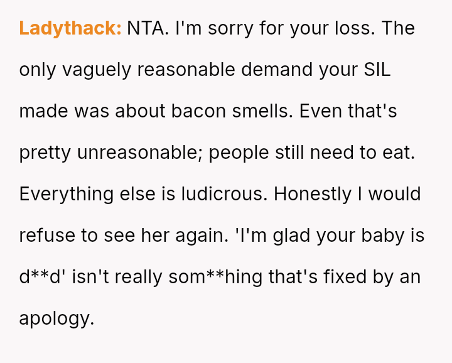Click the words 'bacon smells'

tap(237, 111)
